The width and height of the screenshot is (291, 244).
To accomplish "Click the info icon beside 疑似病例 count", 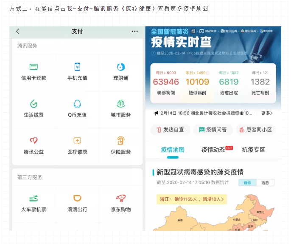I will point(208,73).
